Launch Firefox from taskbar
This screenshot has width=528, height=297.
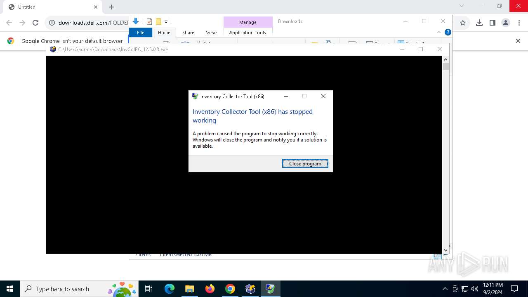tap(210, 289)
